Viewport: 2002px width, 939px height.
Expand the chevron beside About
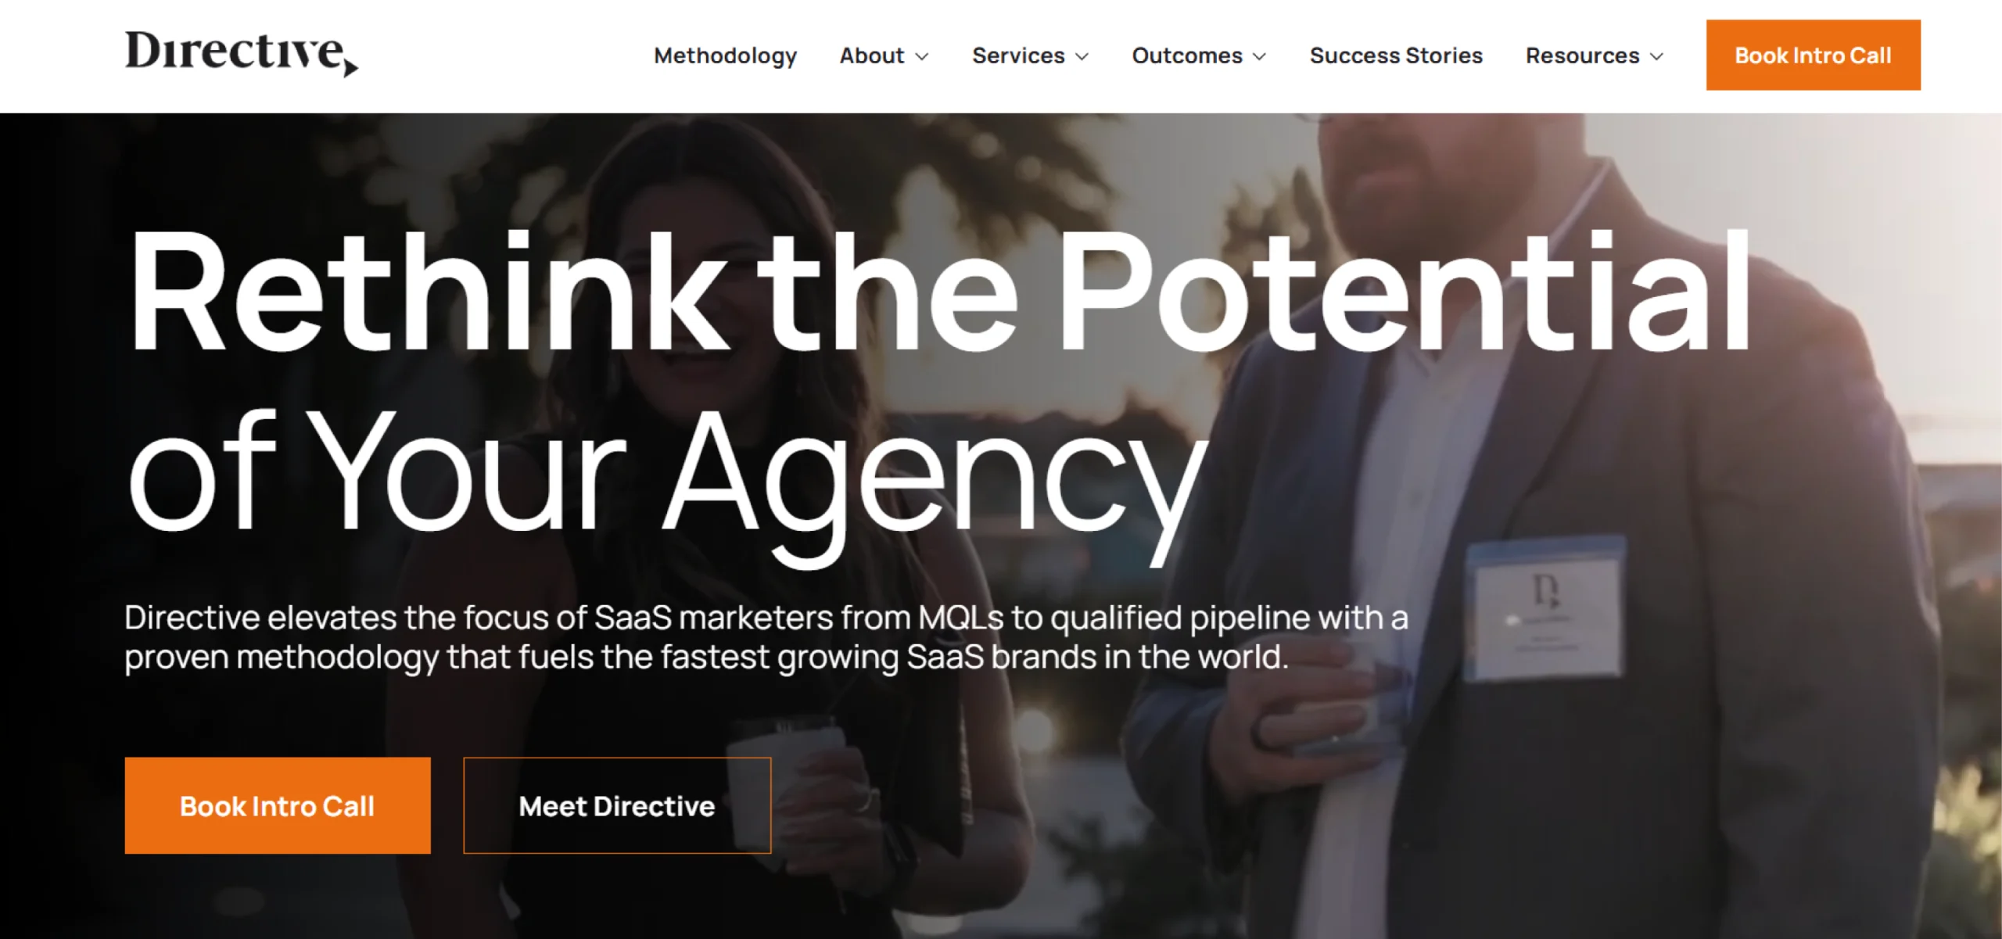coord(922,56)
